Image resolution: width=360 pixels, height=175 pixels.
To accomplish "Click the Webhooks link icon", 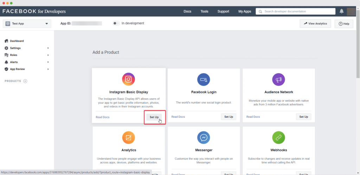I will 278,138.
